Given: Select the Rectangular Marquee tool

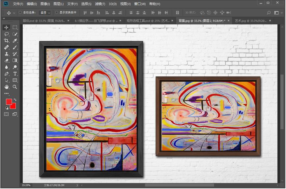Looking at the screenshot, I should coord(15,28).
